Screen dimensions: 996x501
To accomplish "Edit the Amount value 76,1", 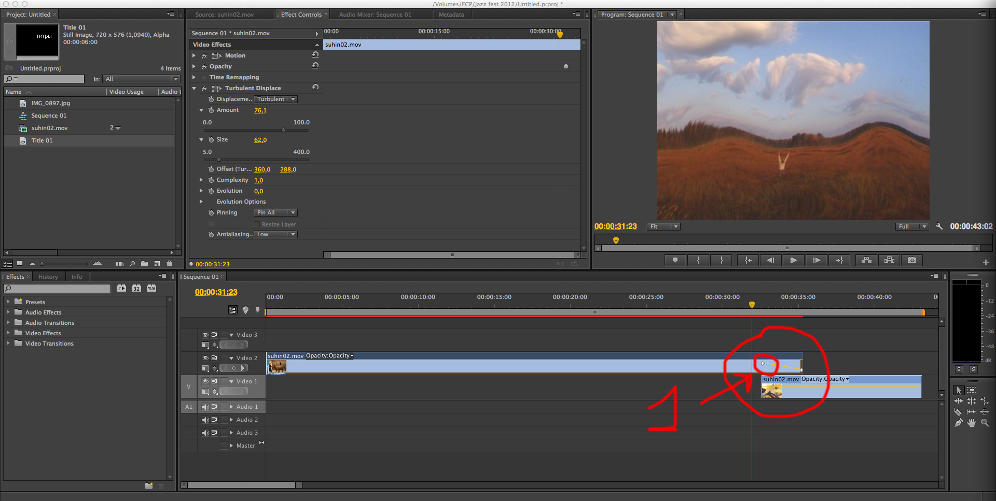I will pyautogui.click(x=260, y=110).
